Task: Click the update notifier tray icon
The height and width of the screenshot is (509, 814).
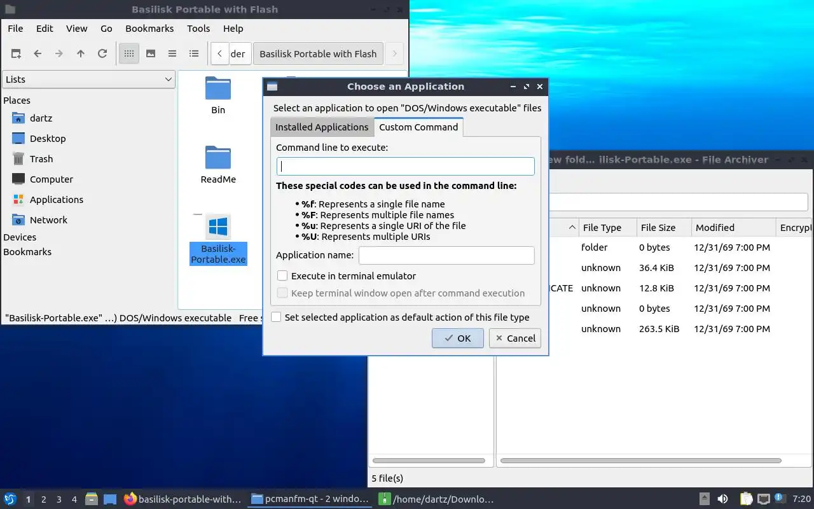Action: coord(779,499)
